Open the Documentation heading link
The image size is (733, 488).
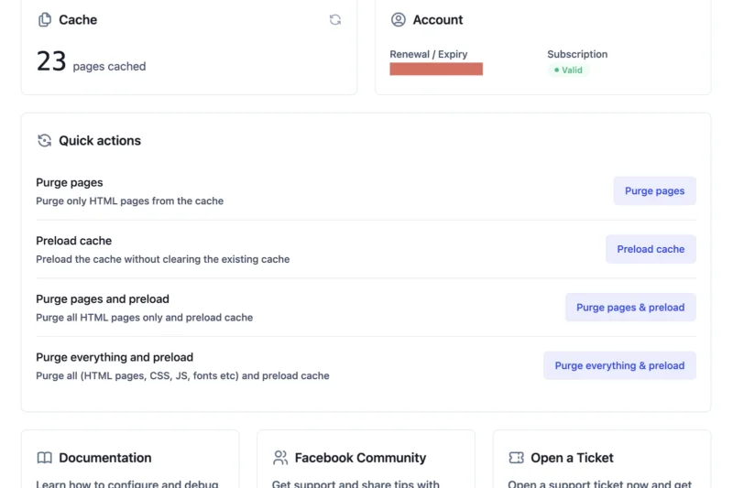104,458
